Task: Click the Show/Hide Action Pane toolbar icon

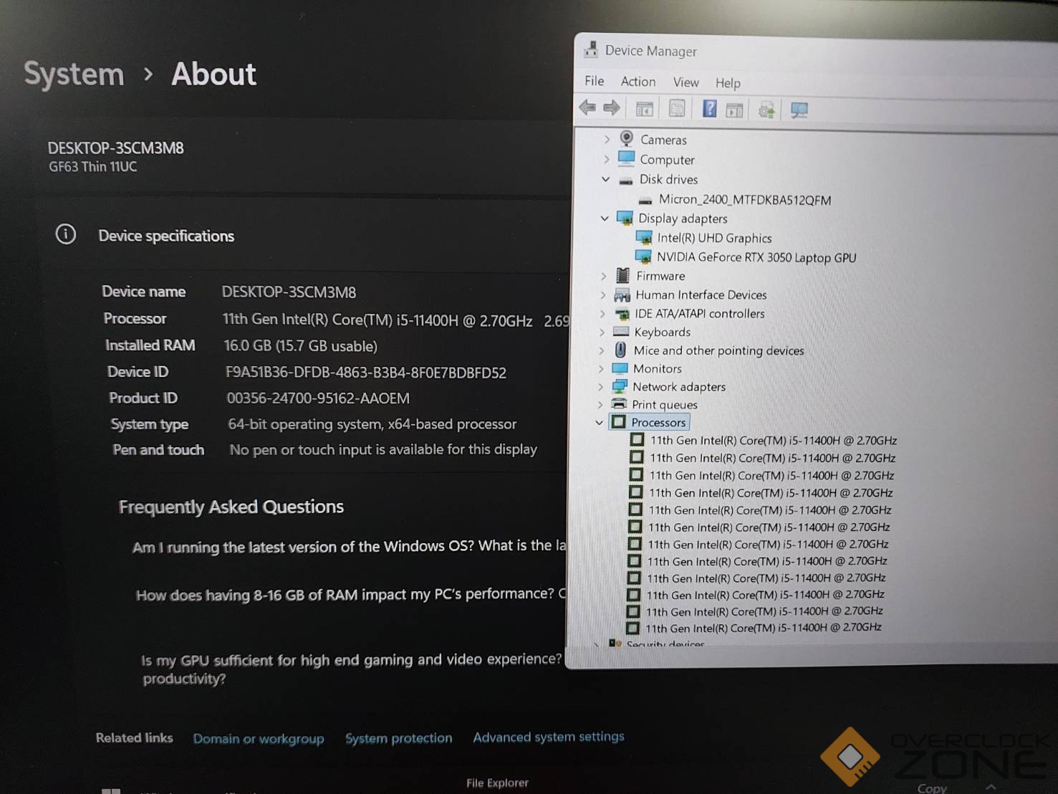Action: click(x=734, y=110)
